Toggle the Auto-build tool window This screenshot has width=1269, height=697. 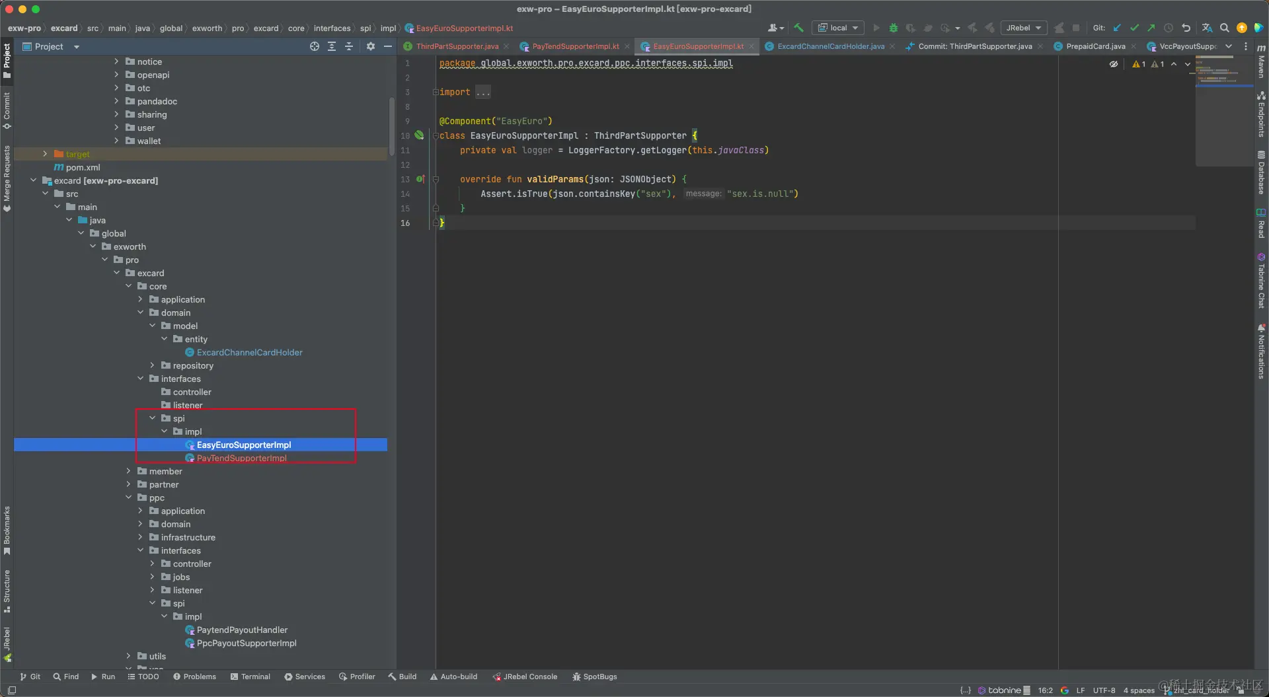coord(453,677)
